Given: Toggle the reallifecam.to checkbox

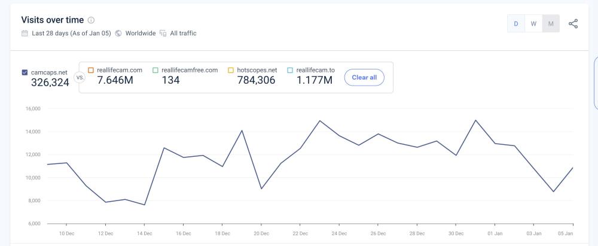Looking at the screenshot, I should click(x=291, y=70).
